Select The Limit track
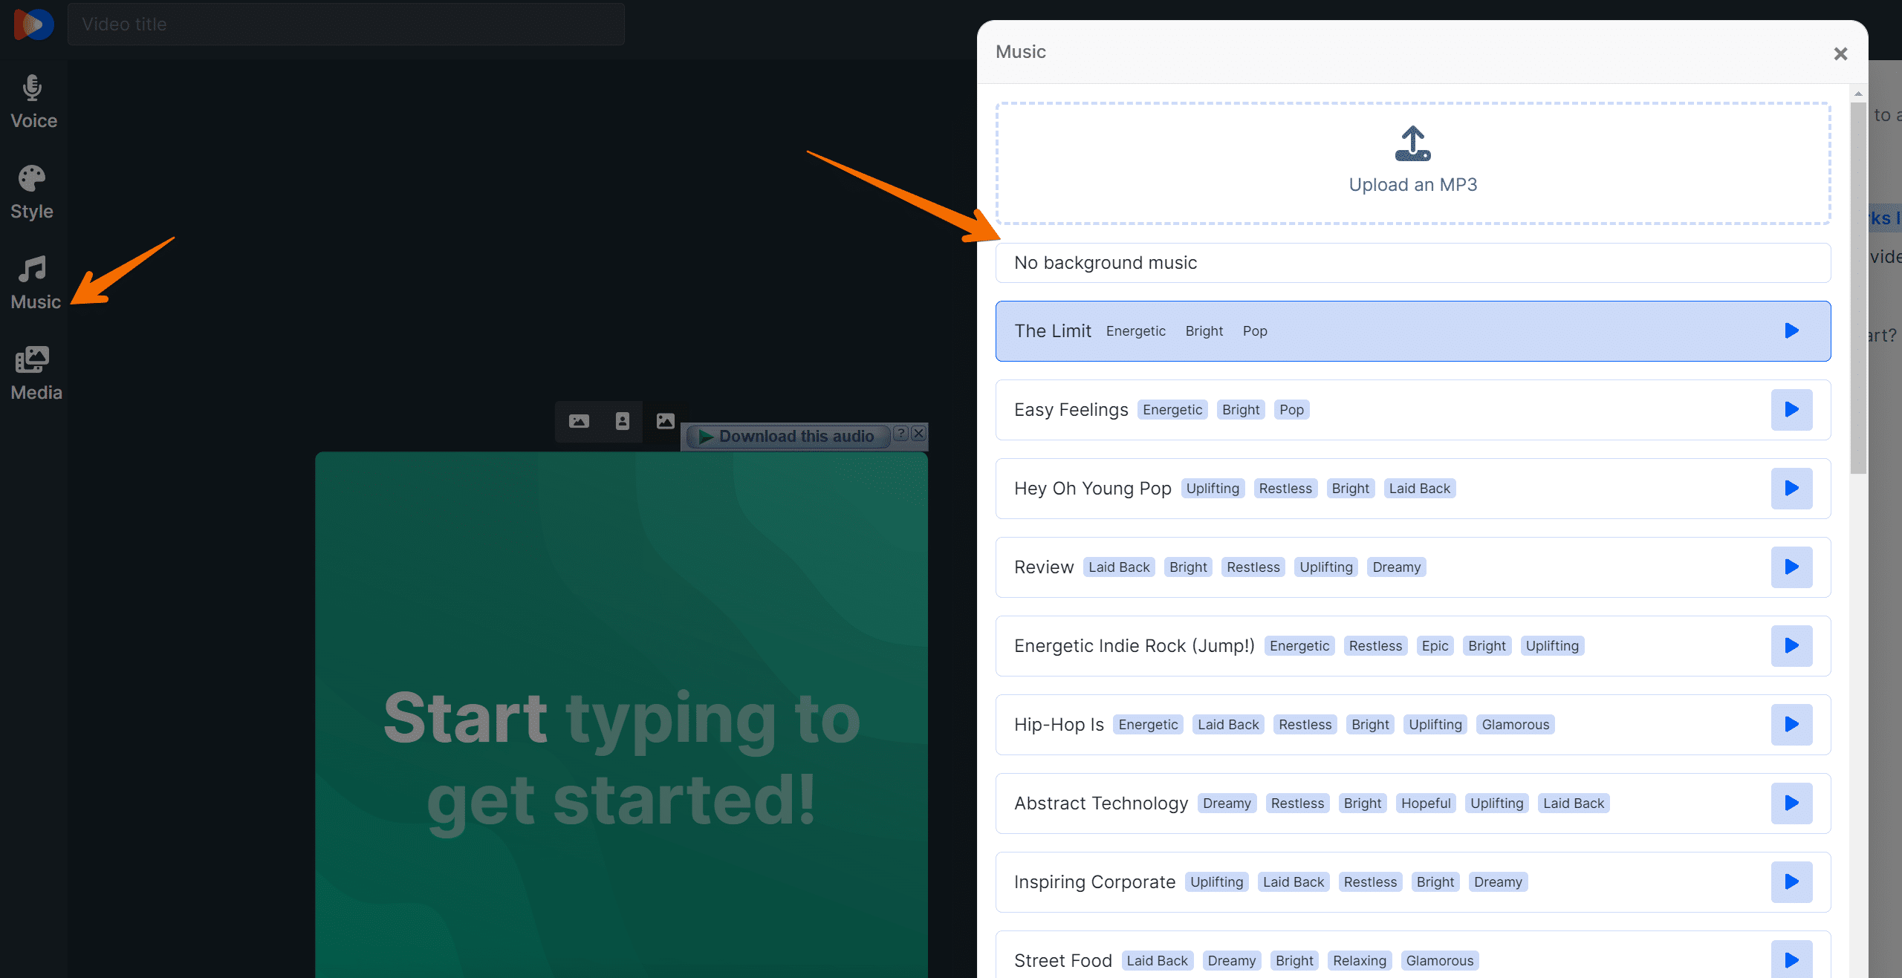Viewport: 1902px width, 978px height. [x=1413, y=330]
